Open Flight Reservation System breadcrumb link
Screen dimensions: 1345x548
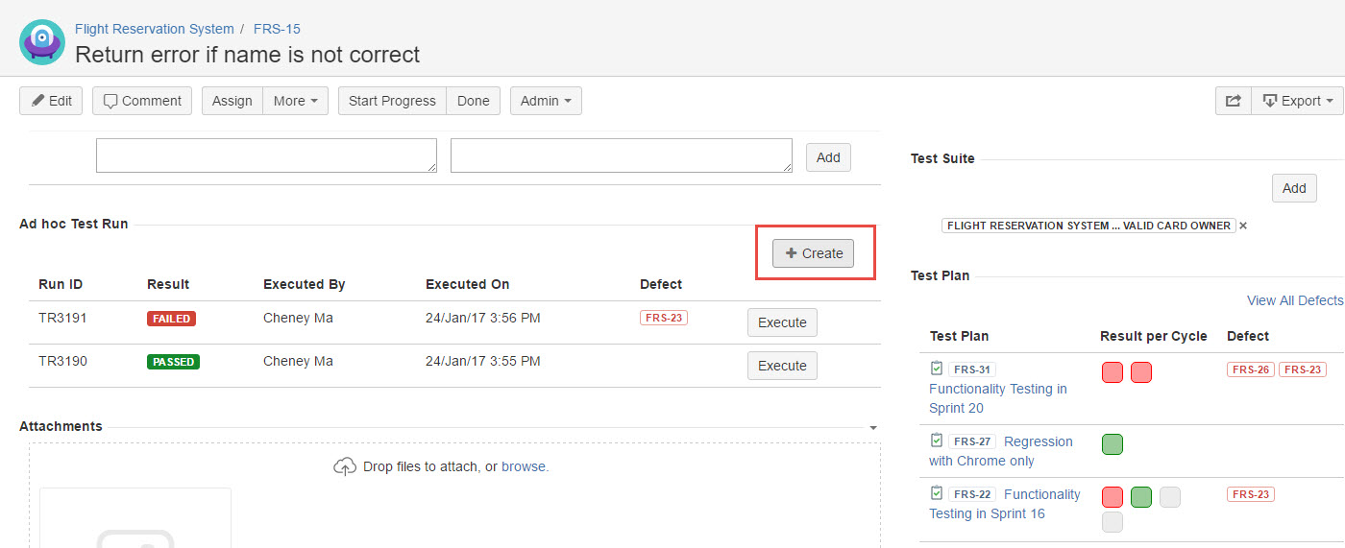point(154,29)
